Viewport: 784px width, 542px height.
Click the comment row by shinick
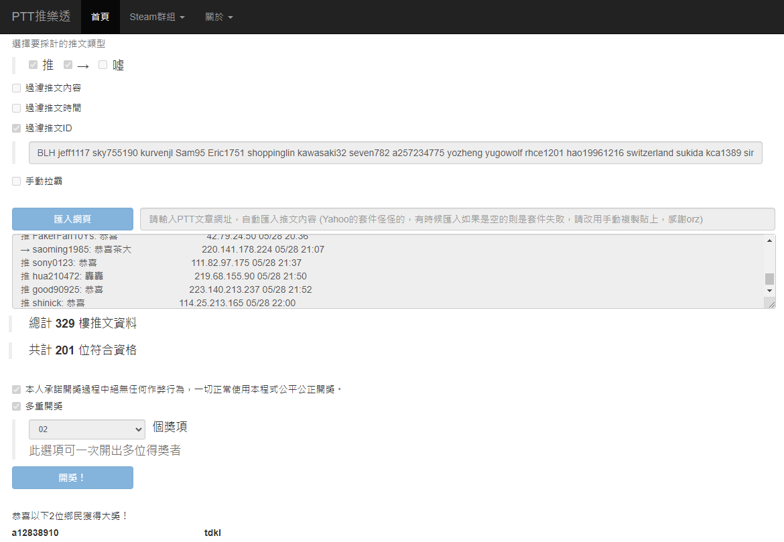pos(158,303)
